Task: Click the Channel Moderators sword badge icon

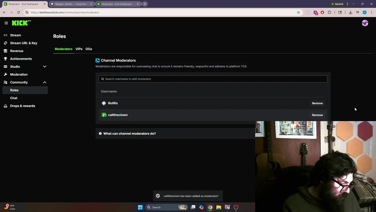Action: coord(98,60)
